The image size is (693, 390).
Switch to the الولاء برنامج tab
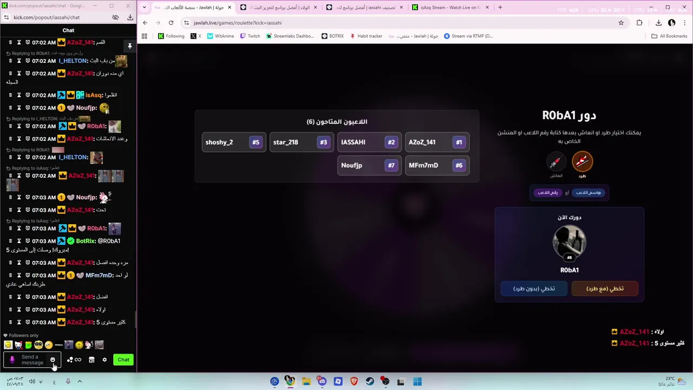(279, 8)
